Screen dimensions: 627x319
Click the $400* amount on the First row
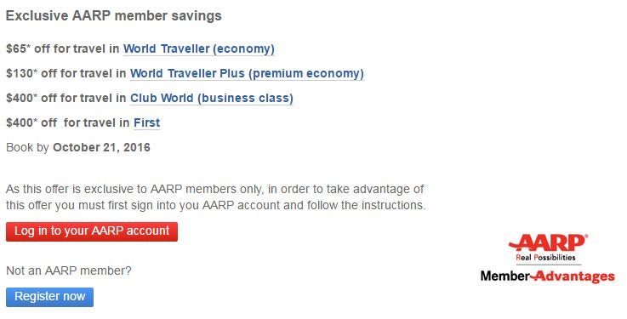pyautogui.click(x=21, y=122)
